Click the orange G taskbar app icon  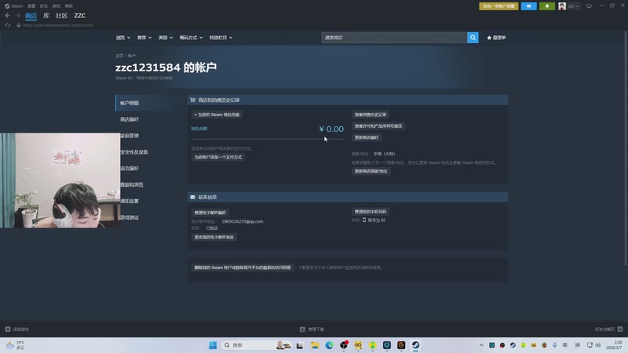(401, 345)
